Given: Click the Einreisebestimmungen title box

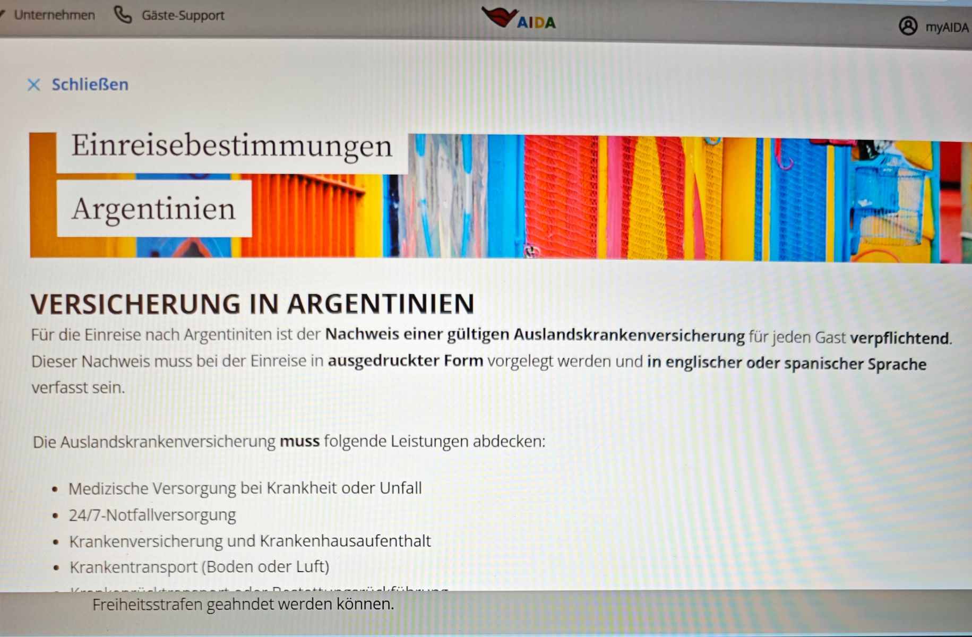Looking at the screenshot, I should click(x=232, y=146).
